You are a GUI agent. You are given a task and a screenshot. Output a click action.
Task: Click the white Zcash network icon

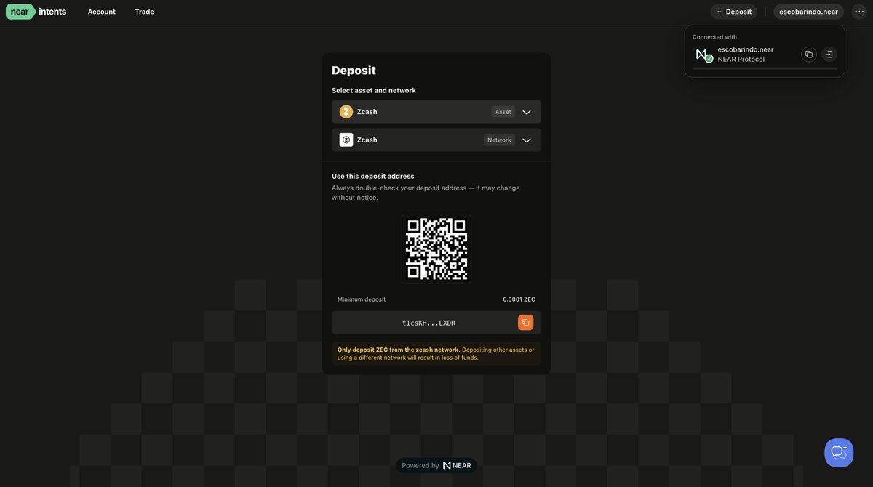click(346, 140)
